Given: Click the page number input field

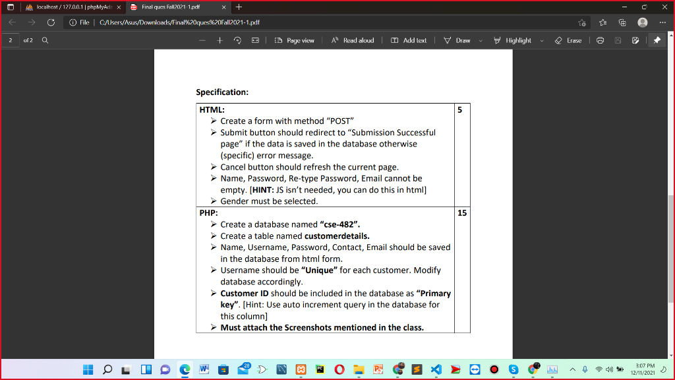Looking at the screenshot, I should pyautogui.click(x=9, y=40).
